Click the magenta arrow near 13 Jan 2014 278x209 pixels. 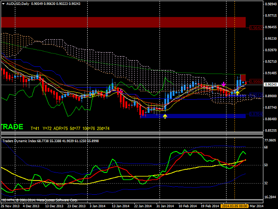click(121, 91)
